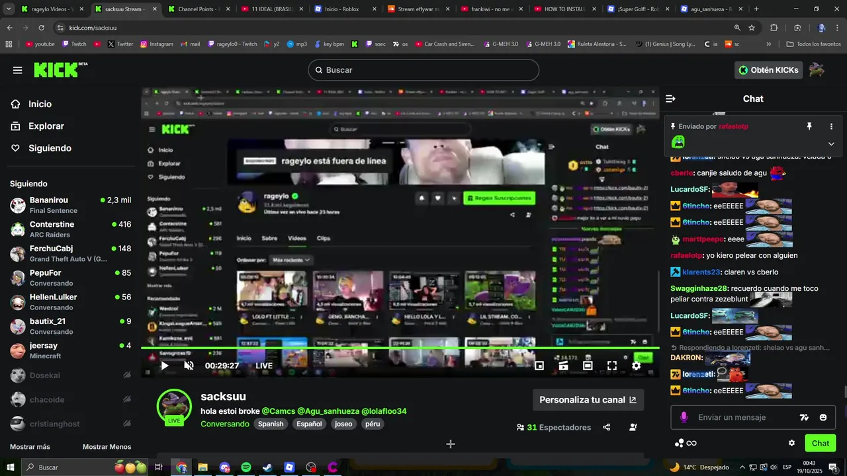Click the KICK beta logo
Image resolution: width=847 pixels, height=476 pixels.
coord(60,69)
